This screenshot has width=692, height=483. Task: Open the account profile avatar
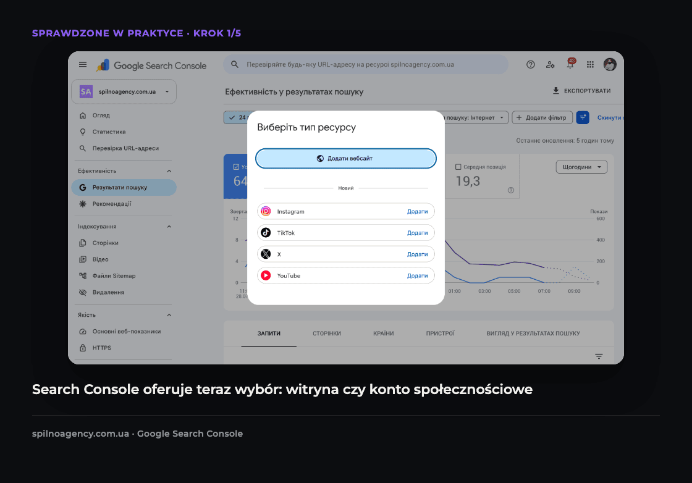[610, 64]
